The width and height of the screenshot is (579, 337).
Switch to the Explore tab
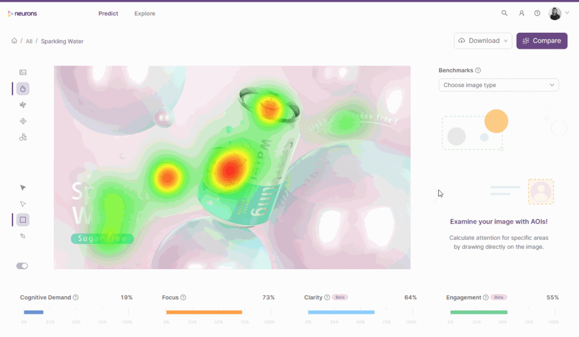coord(144,13)
